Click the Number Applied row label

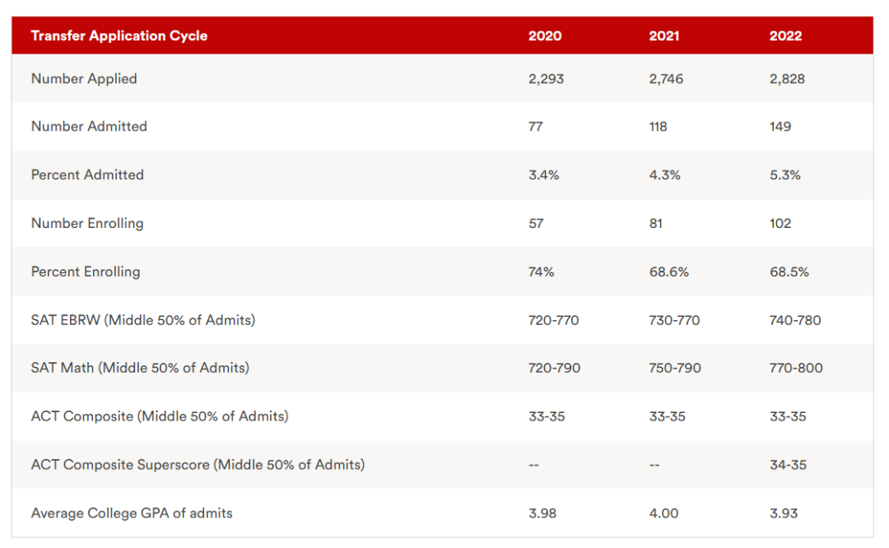pyautogui.click(x=84, y=79)
